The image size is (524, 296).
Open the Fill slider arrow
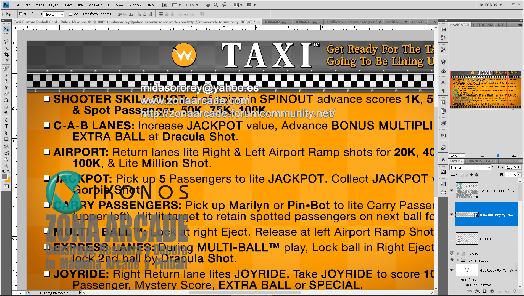pyautogui.click(x=519, y=175)
